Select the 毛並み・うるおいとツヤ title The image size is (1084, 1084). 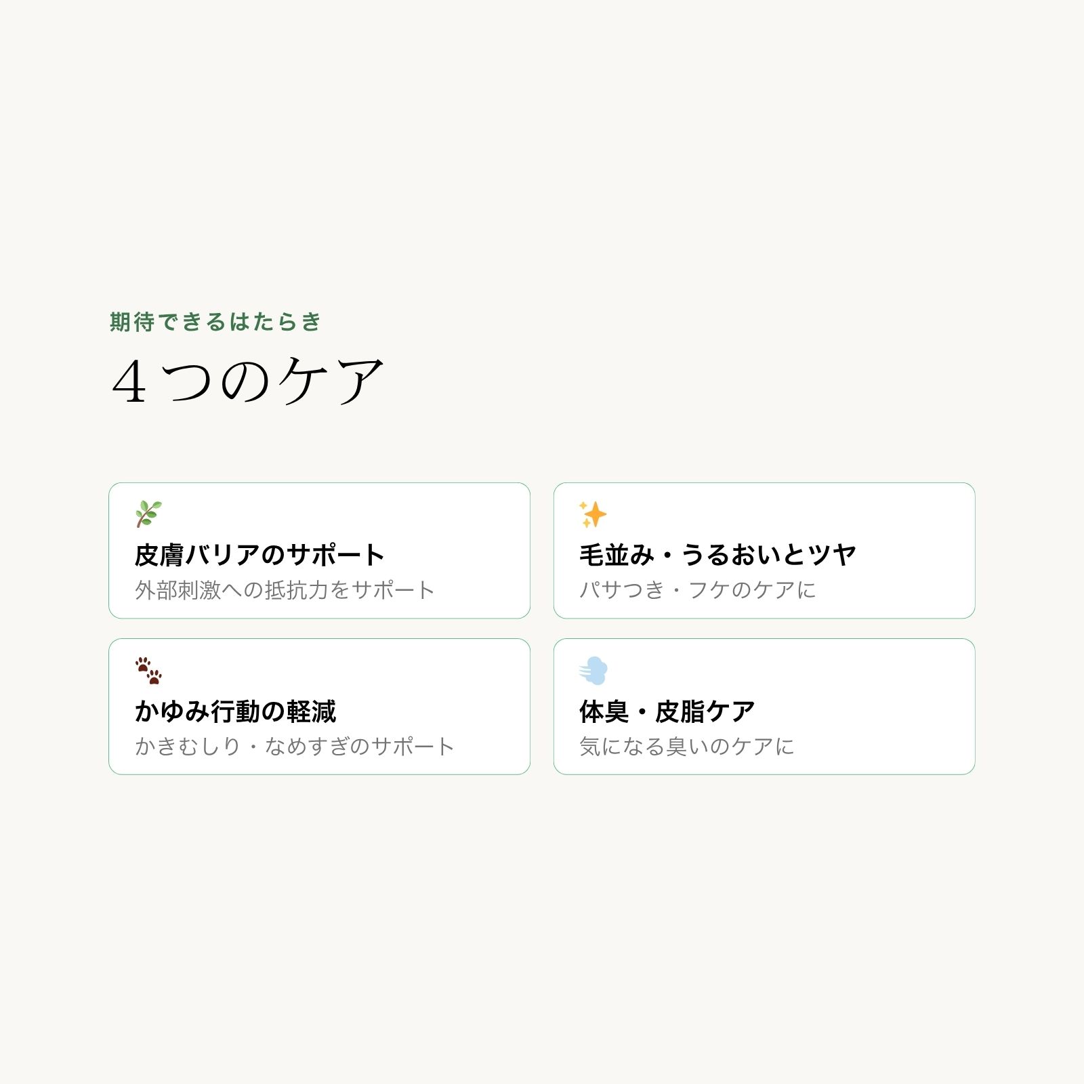click(x=717, y=555)
